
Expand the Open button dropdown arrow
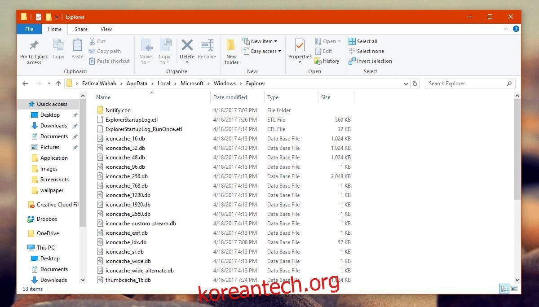click(339, 41)
